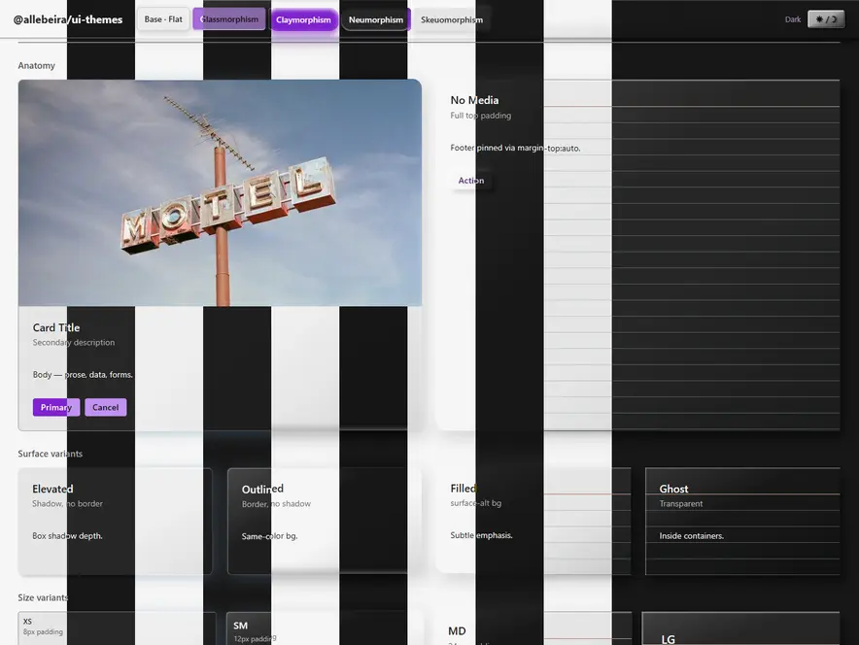Viewport: 859px width, 645px height.
Task: Select the Elevated surface card
Action: point(115,522)
